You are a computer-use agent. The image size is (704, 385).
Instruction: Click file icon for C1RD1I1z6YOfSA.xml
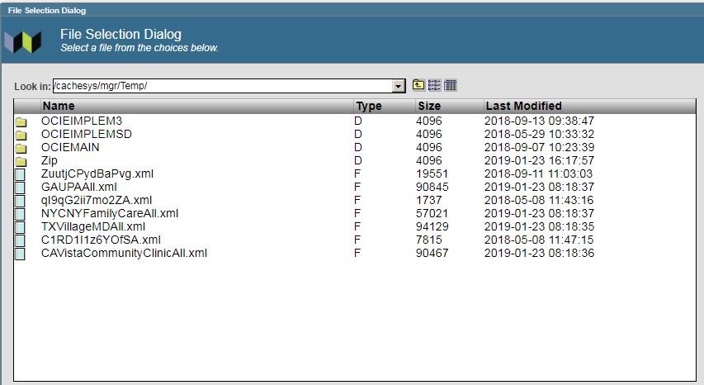tap(20, 240)
